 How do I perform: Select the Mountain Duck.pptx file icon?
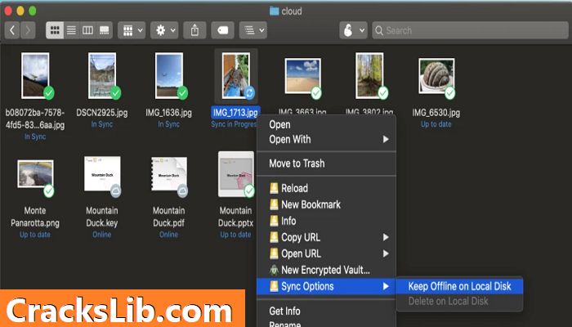tap(236, 174)
